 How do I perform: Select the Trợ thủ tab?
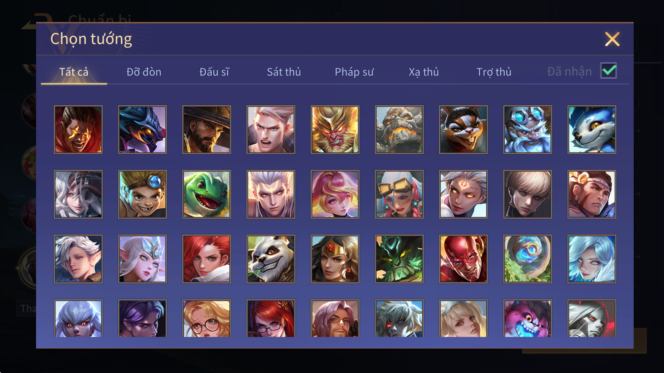[x=494, y=72]
